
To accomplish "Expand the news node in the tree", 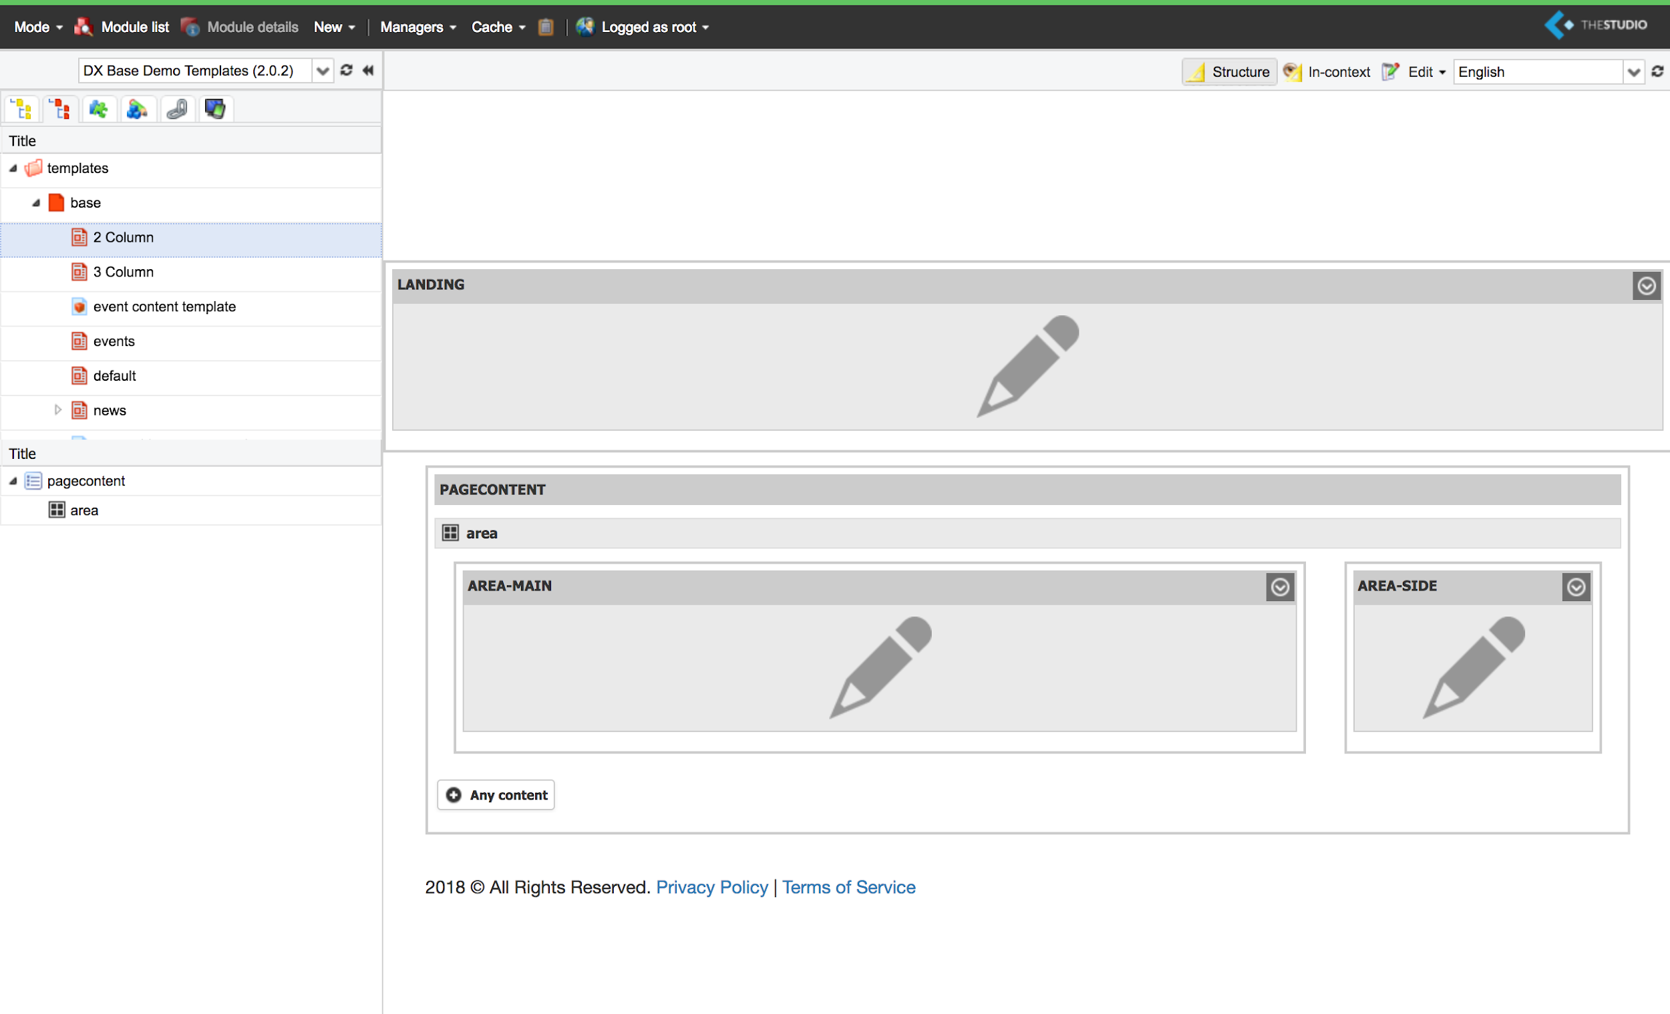I will [x=57, y=409].
